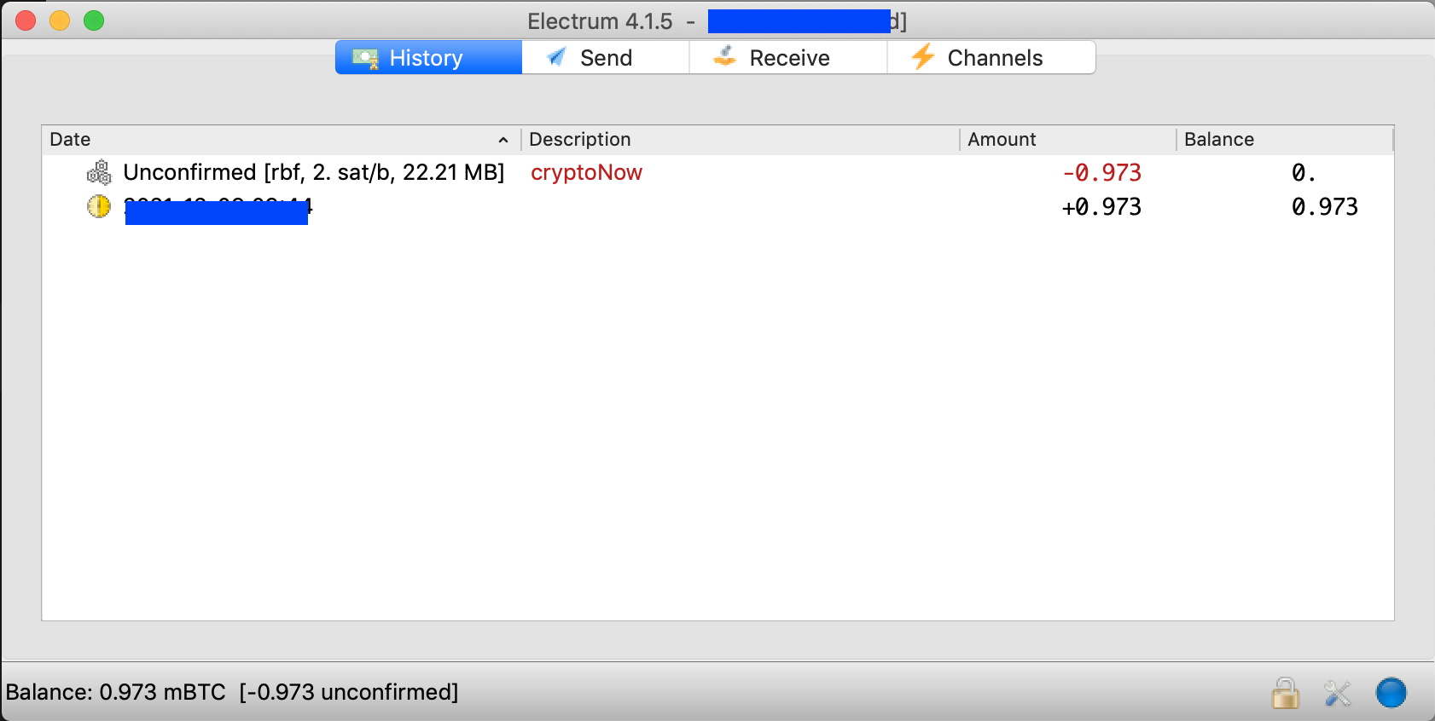
Task: Switch to the History tab
Action: [428, 58]
